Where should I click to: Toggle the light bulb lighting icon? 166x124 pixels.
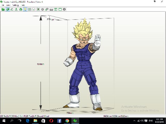(25, 9)
